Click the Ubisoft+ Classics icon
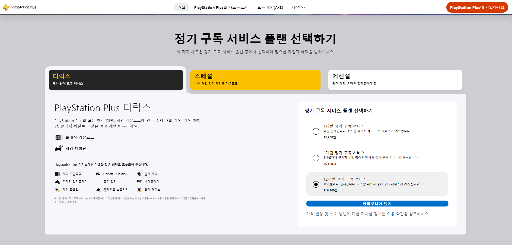Screen dimensions: 512x245 pos(98,174)
